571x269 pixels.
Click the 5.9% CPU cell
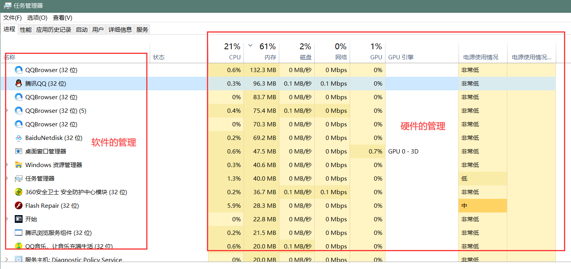(226, 206)
